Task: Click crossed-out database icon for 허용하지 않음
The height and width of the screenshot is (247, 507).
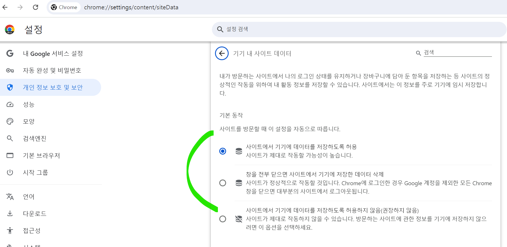Action: [x=239, y=219]
